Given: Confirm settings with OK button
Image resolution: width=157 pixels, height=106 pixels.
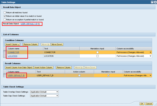Looking at the screenshot, I should 142,104.
